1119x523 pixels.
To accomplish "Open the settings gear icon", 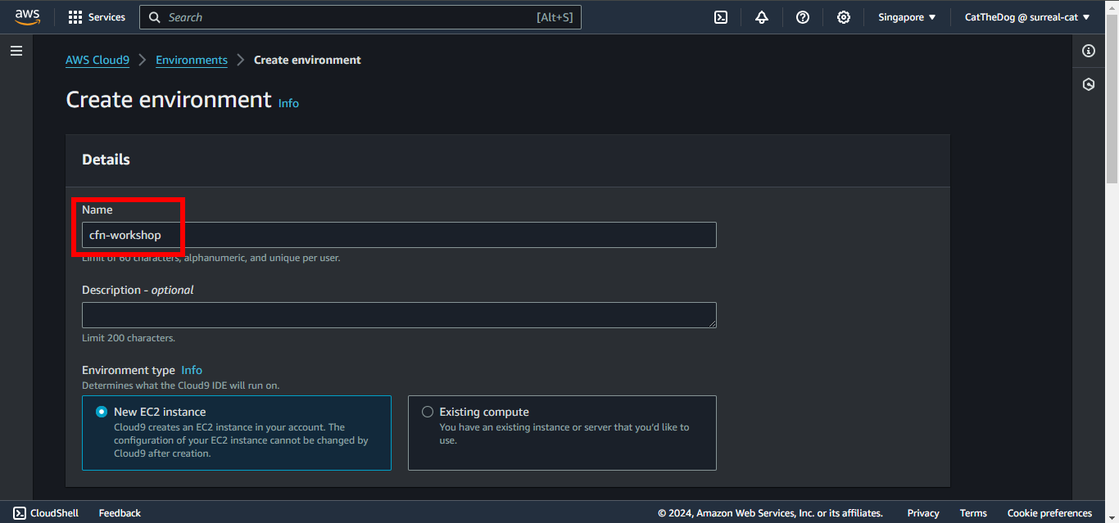I will tap(844, 17).
